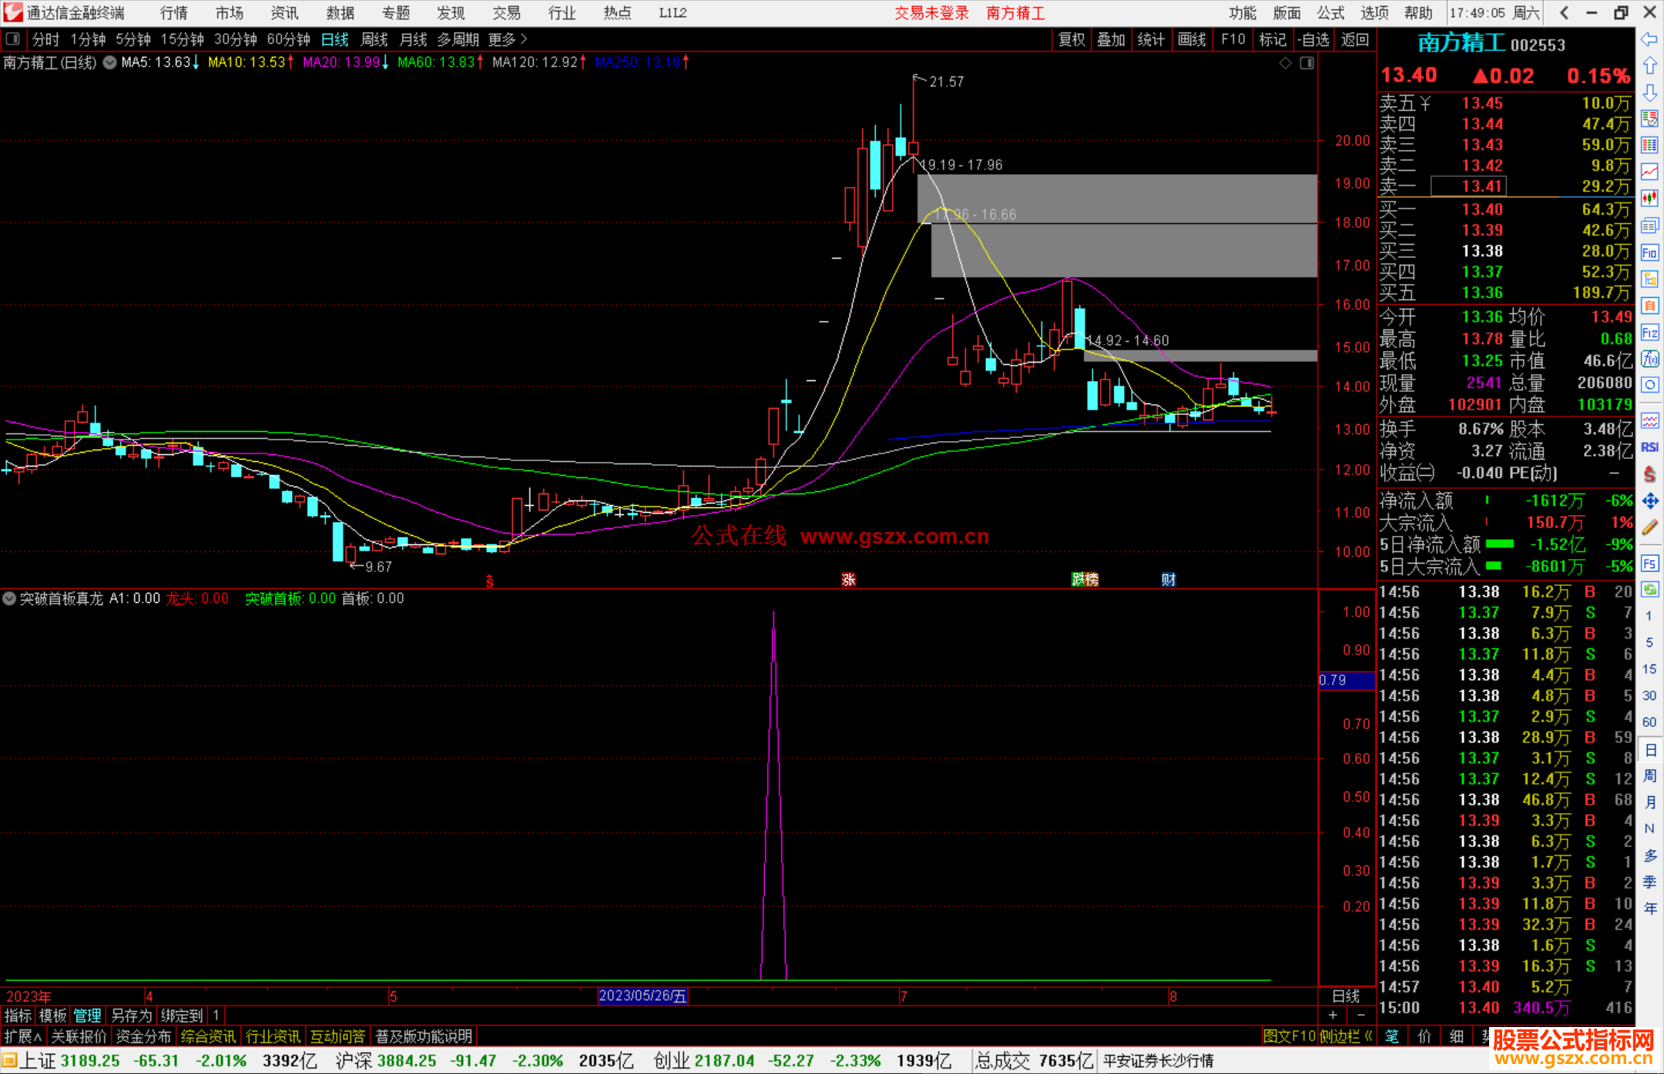Toggle the 南方精工 MA indicator circle button
This screenshot has width=1664, height=1074.
tap(110, 62)
